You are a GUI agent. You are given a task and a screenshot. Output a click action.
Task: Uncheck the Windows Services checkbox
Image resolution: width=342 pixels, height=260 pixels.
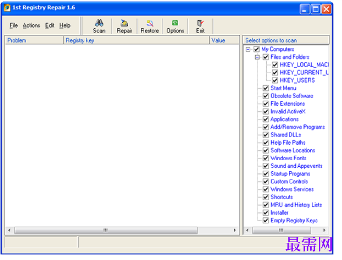pos(266,189)
